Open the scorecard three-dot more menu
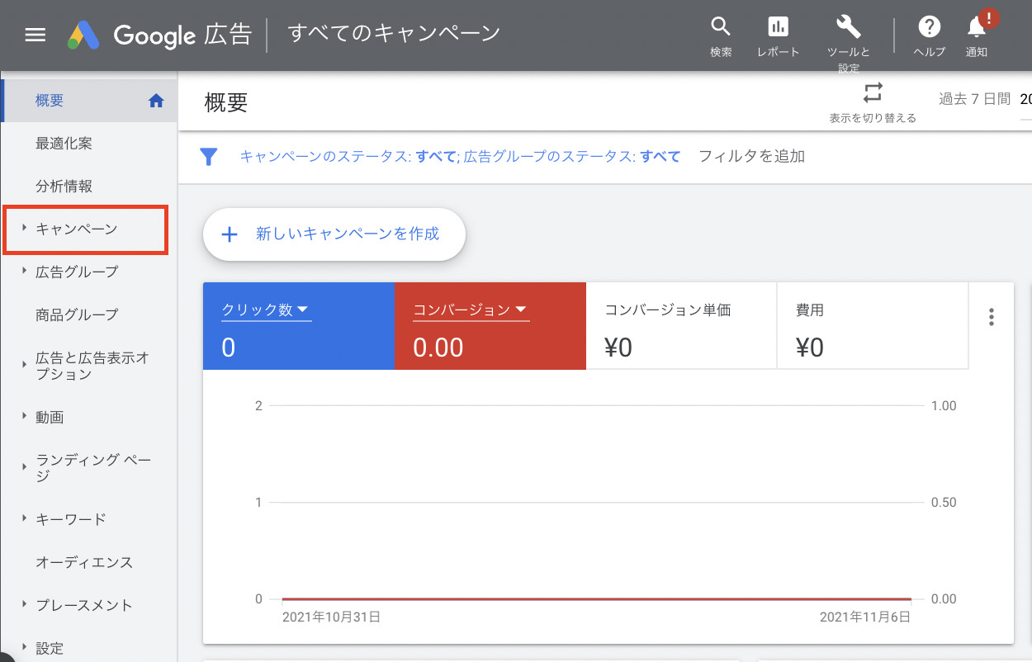The image size is (1032, 662). pyautogui.click(x=992, y=317)
